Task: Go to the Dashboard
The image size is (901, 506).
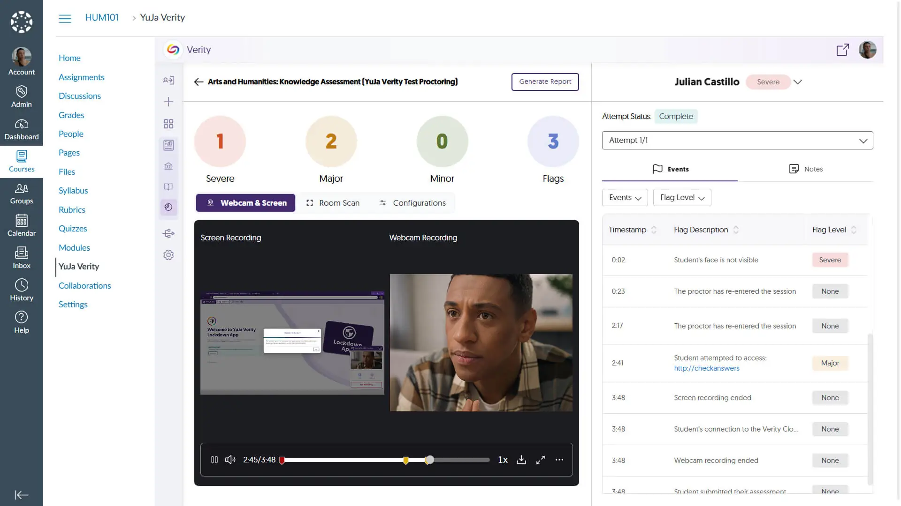Action: (22, 129)
